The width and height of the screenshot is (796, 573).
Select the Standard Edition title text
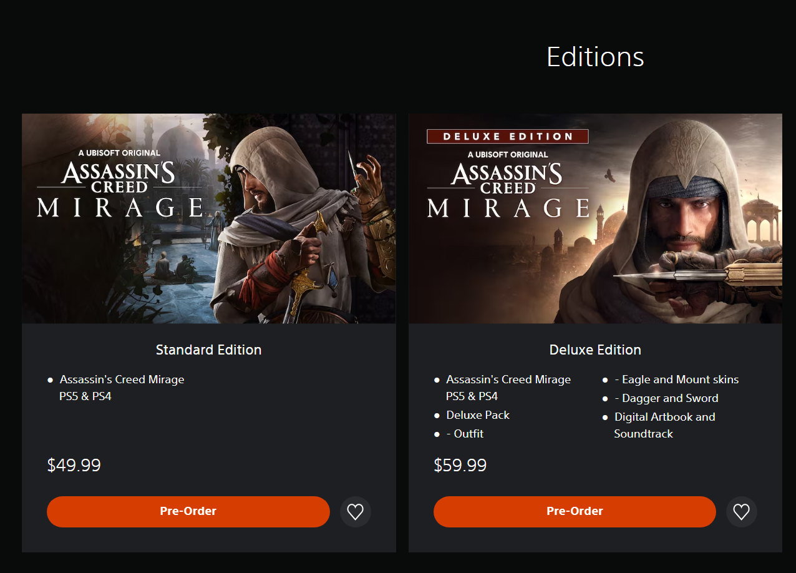point(208,350)
